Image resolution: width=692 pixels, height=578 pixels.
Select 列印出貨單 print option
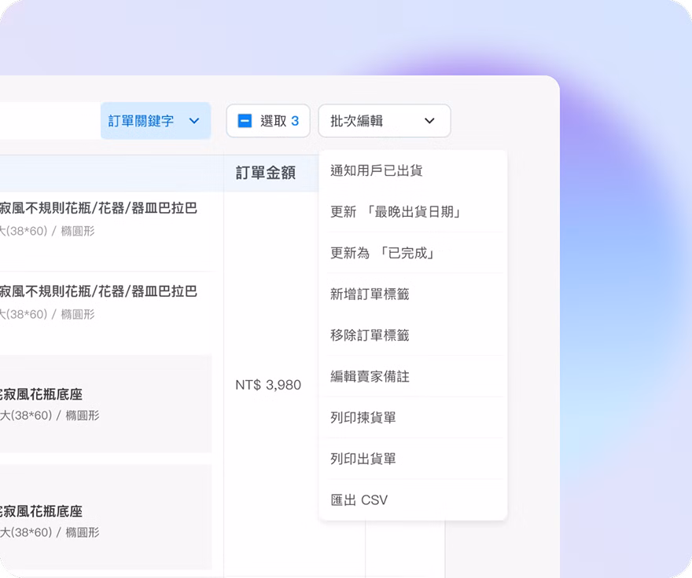[x=413, y=459]
